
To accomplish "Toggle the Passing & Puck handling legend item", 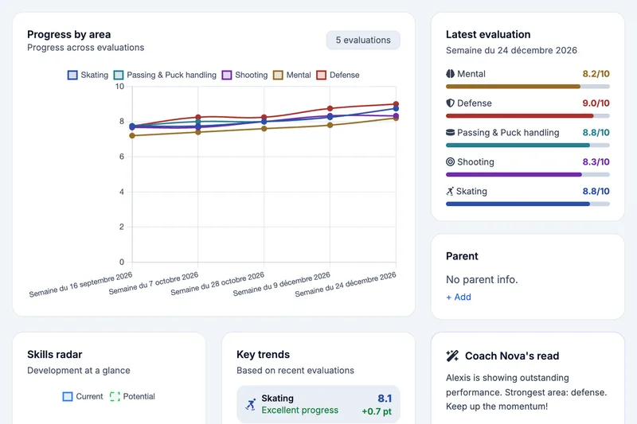I will pyautogui.click(x=165, y=75).
